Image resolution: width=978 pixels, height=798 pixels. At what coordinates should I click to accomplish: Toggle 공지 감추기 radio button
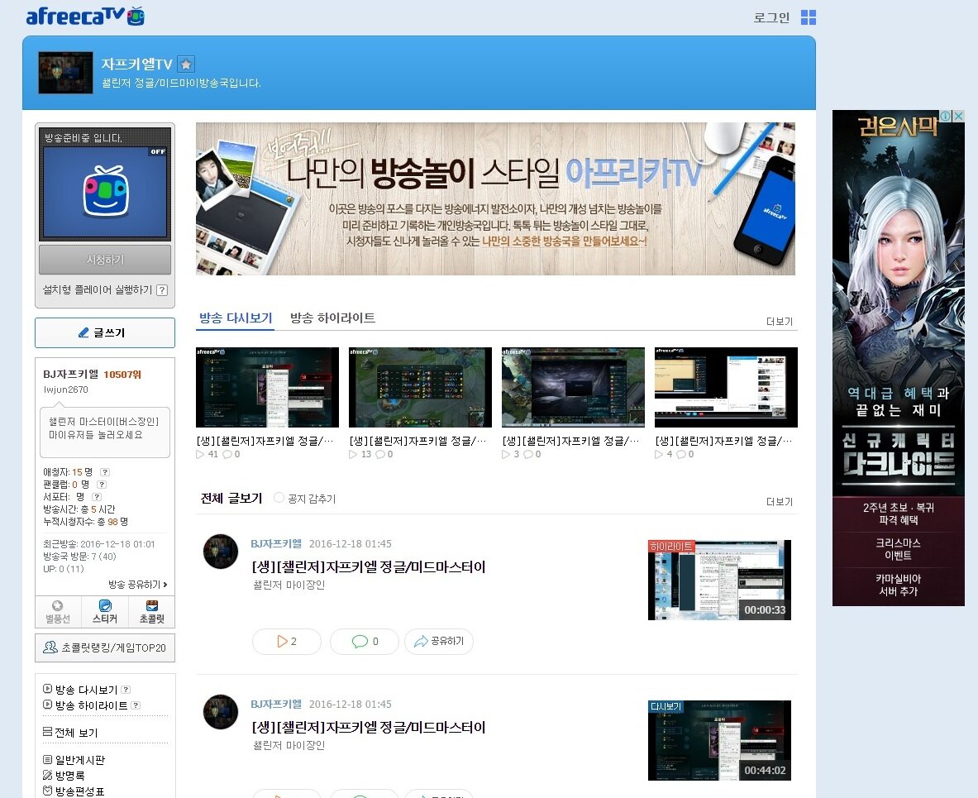(x=279, y=498)
